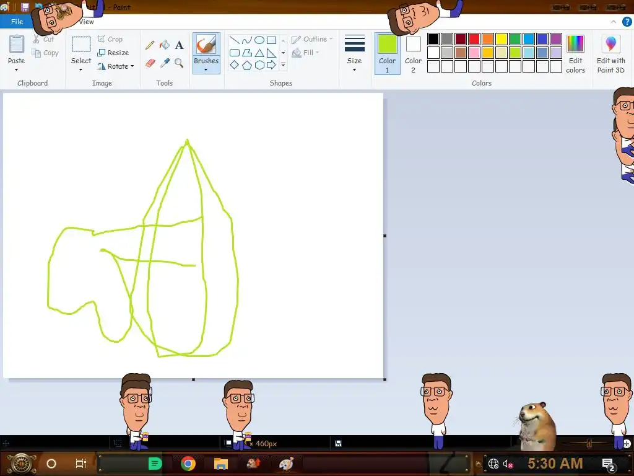Click the Resize button
This screenshot has width=634, height=476.
point(113,53)
